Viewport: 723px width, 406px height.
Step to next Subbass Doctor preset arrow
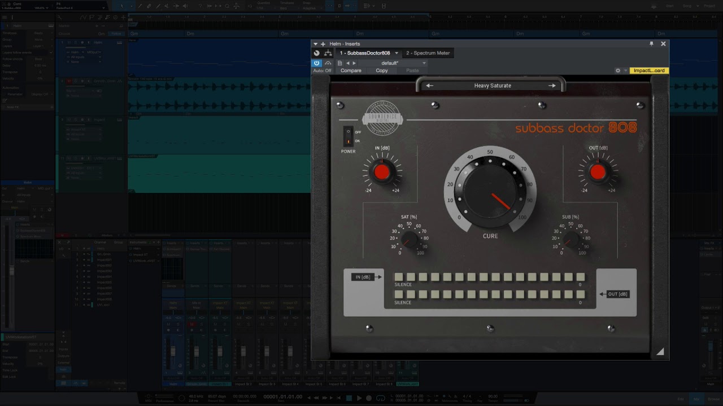(x=552, y=86)
